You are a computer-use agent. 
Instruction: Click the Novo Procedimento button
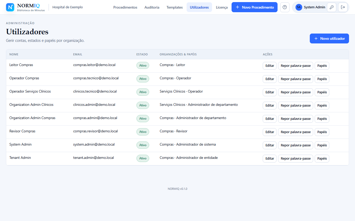pos(254,7)
